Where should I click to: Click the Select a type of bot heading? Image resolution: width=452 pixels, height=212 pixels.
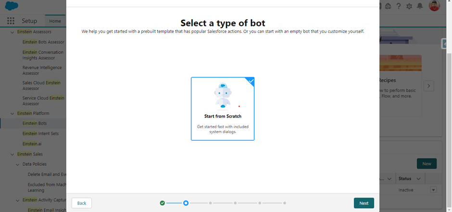pyautogui.click(x=223, y=23)
